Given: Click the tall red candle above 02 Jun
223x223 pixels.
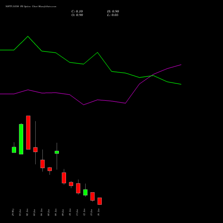Looking at the screenshot, I should [x=28, y=132].
